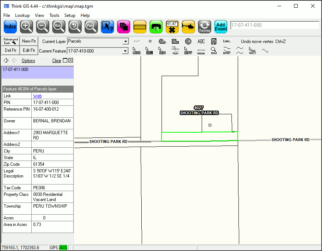This screenshot has width=322, height=251.
Task: Expand the Current Layer dropdown
Action: click(125, 42)
